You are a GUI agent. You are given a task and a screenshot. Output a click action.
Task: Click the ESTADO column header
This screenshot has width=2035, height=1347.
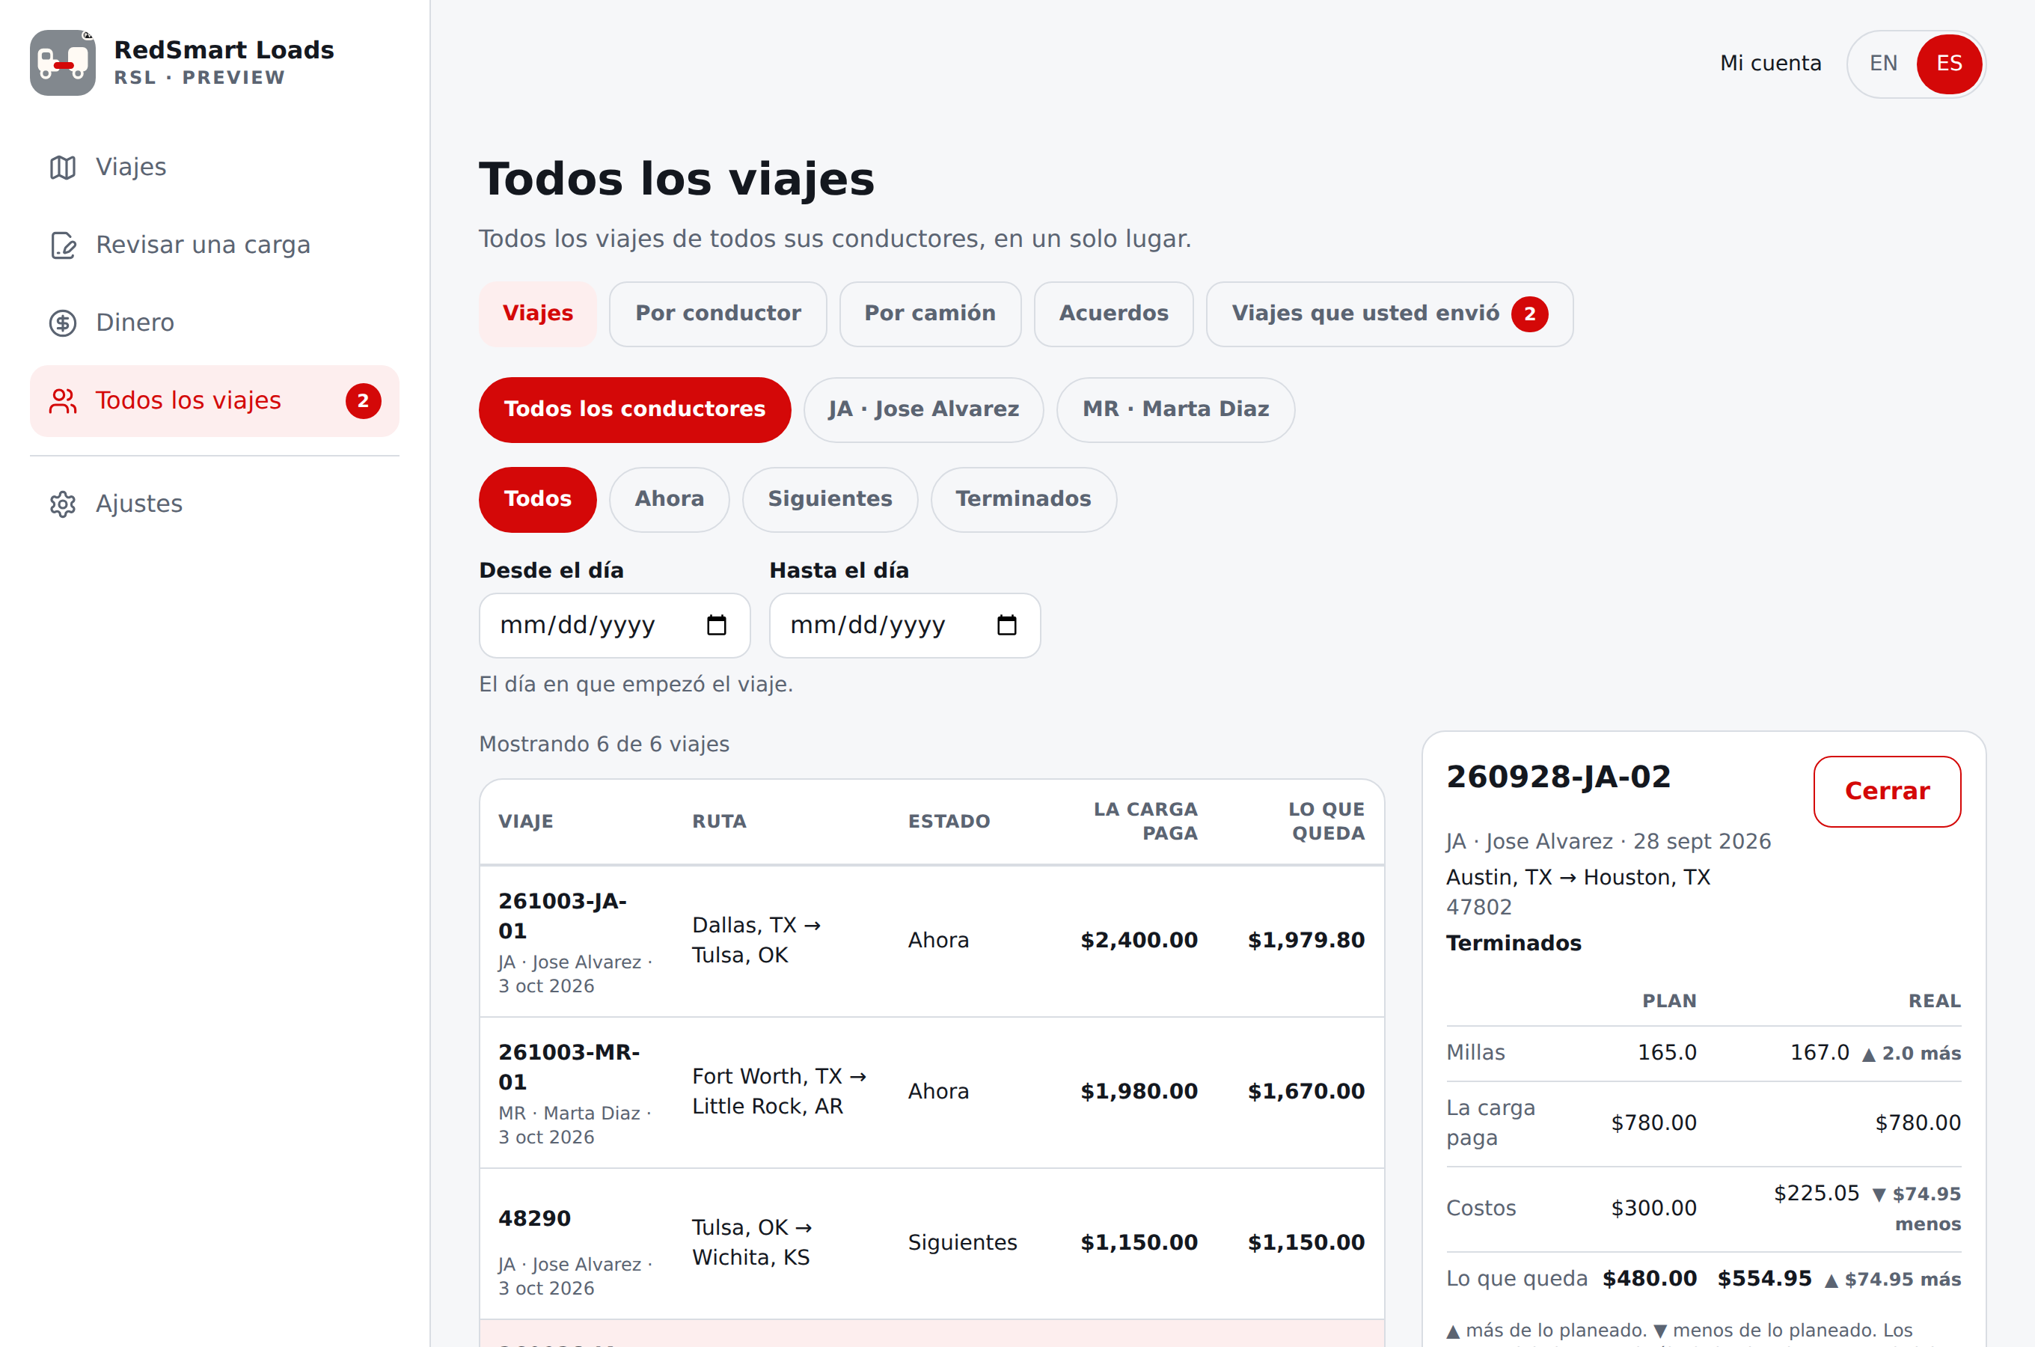pyautogui.click(x=949, y=822)
